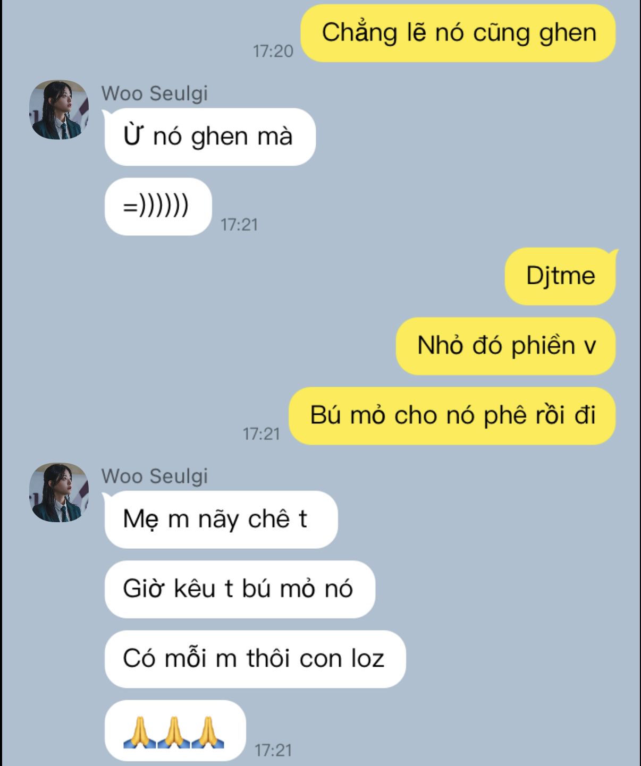Viewport: 641px width, 766px height.
Task: Select the 'Ừ nó ghen mà' bubble
Action: pyautogui.click(x=210, y=137)
